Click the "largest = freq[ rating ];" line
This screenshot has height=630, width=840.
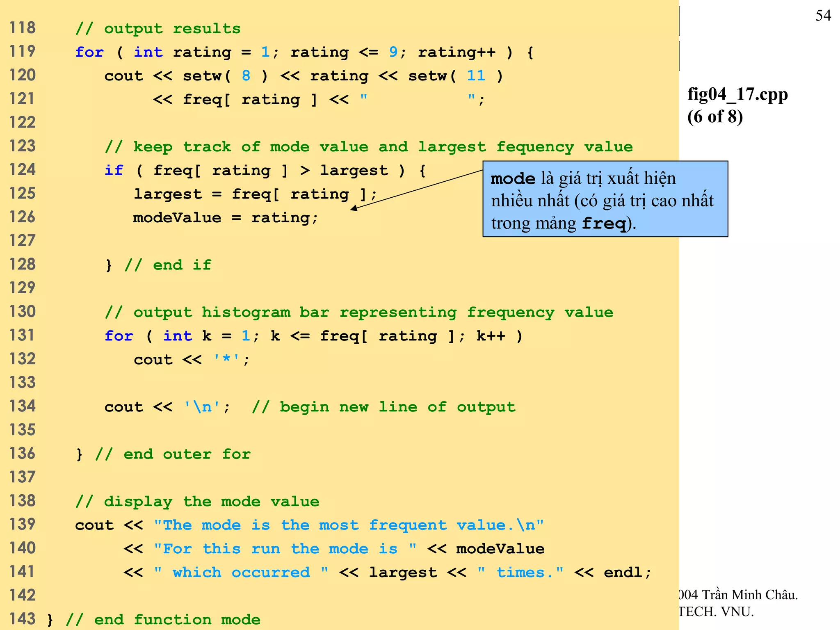coord(254,194)
